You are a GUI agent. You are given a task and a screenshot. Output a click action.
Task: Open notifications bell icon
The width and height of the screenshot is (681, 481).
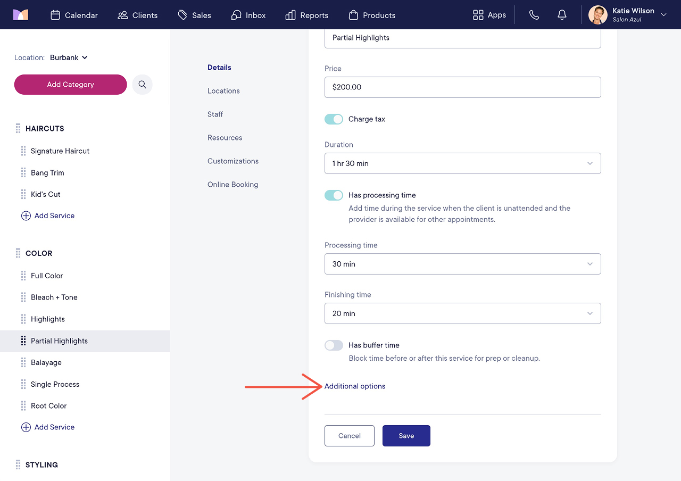tap(562, 15)
